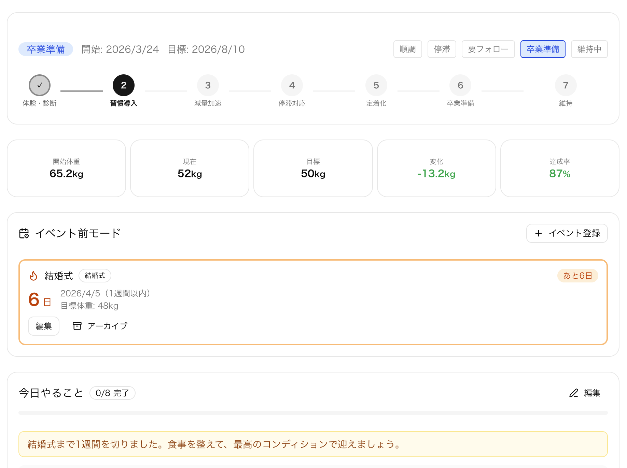Click the flame icon on the 結婚式 event card

[x=33, y=276]
